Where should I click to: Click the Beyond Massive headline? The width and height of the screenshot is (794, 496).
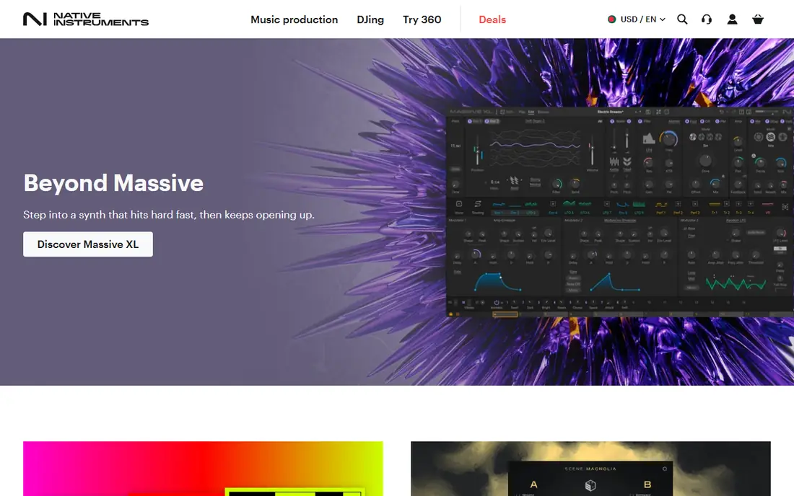click(x=113, y=182)
